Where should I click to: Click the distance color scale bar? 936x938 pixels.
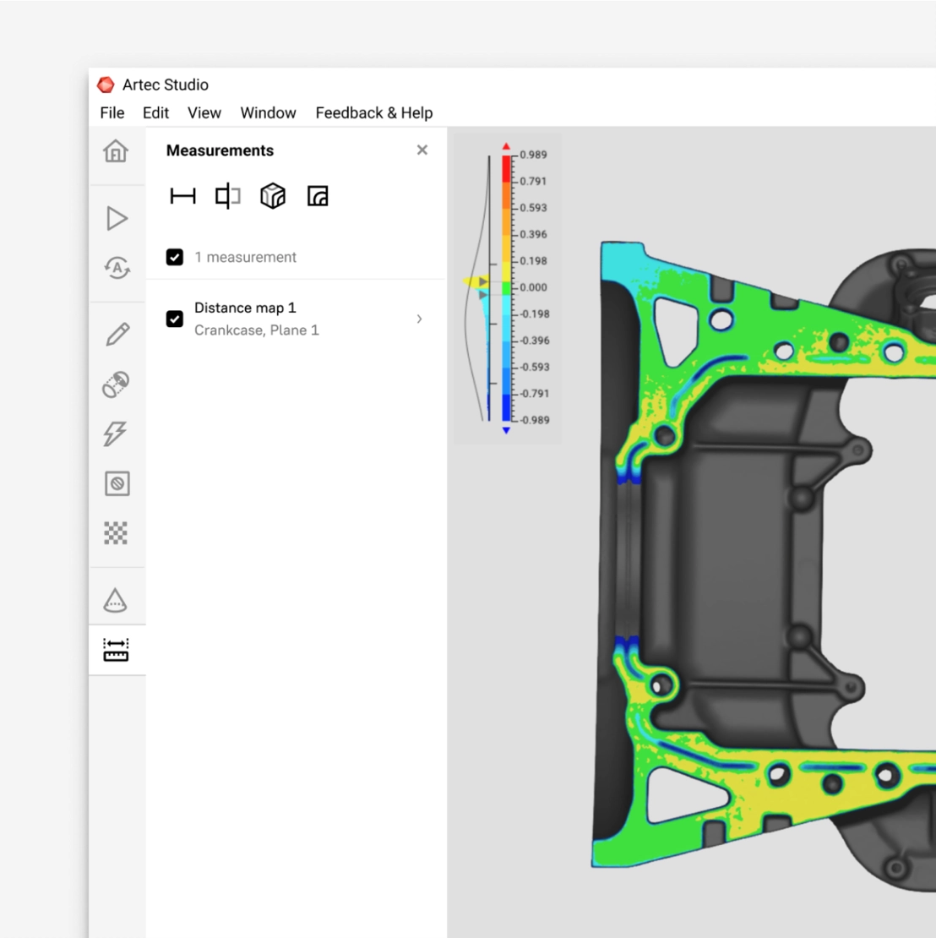507,287
